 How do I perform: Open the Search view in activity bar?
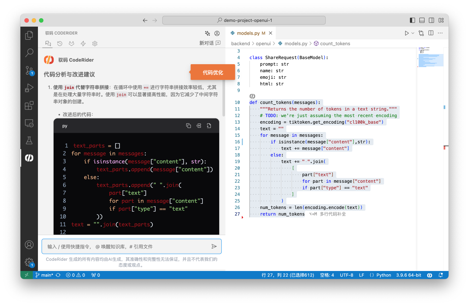(x=29, y=53)
